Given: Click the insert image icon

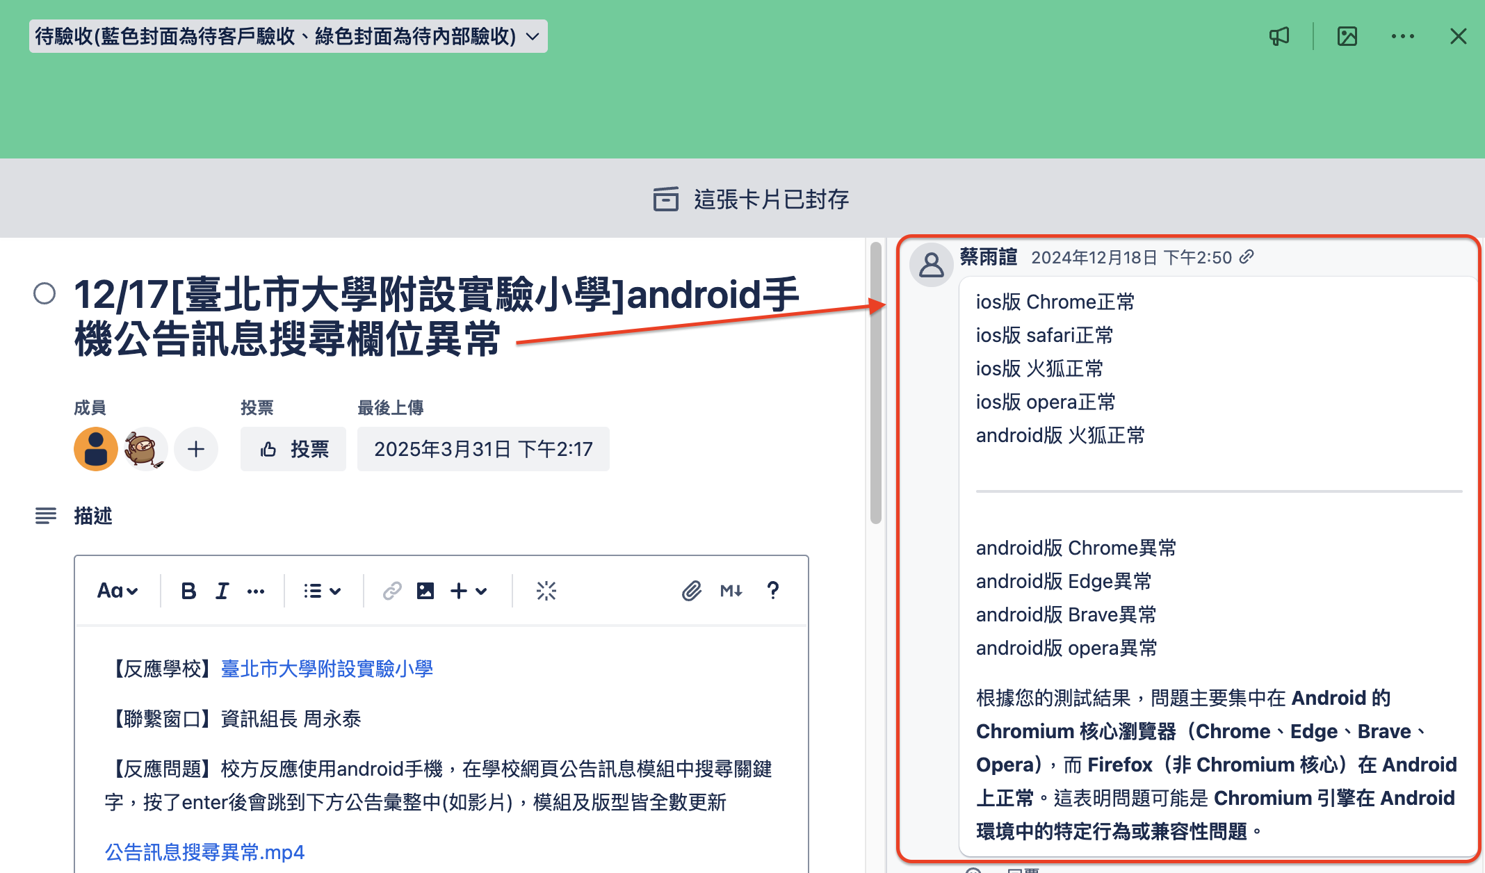Looking at the screenshot, I should click(x=425, y=591).
